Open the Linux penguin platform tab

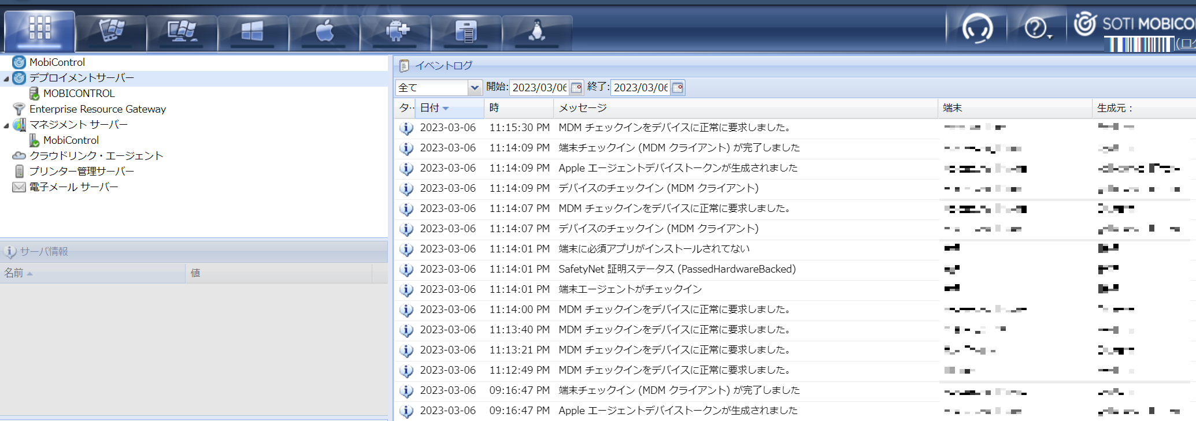pyautogui.click(x=537, y=32)
